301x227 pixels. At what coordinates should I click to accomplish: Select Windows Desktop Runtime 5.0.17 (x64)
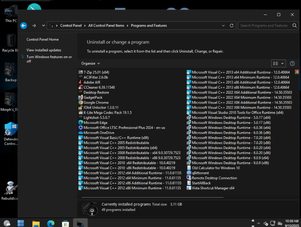point(229,118)
